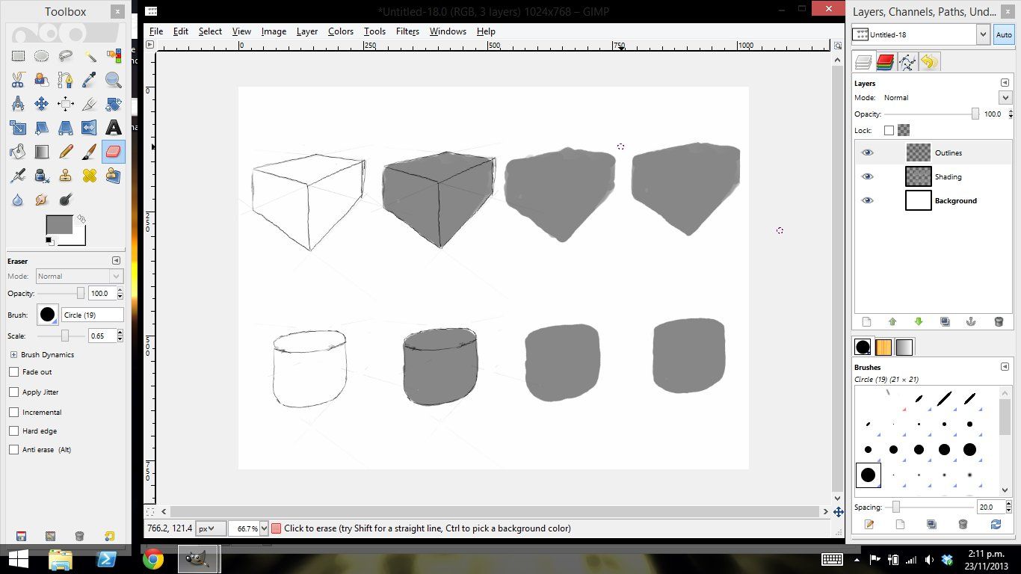Screen dimensions: 1021x574
Task: Pick the Pencil tool
Action: point(66,152)
